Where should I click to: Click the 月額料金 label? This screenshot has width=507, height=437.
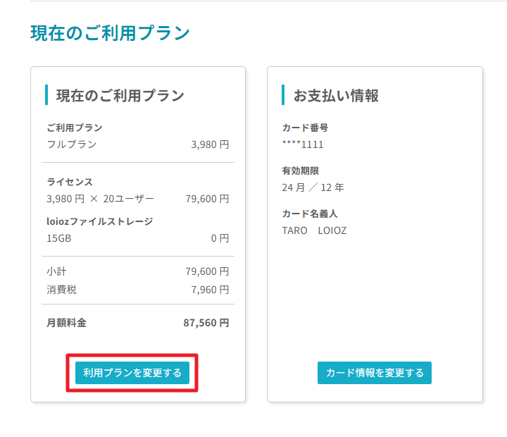click(x=66, y=323)
